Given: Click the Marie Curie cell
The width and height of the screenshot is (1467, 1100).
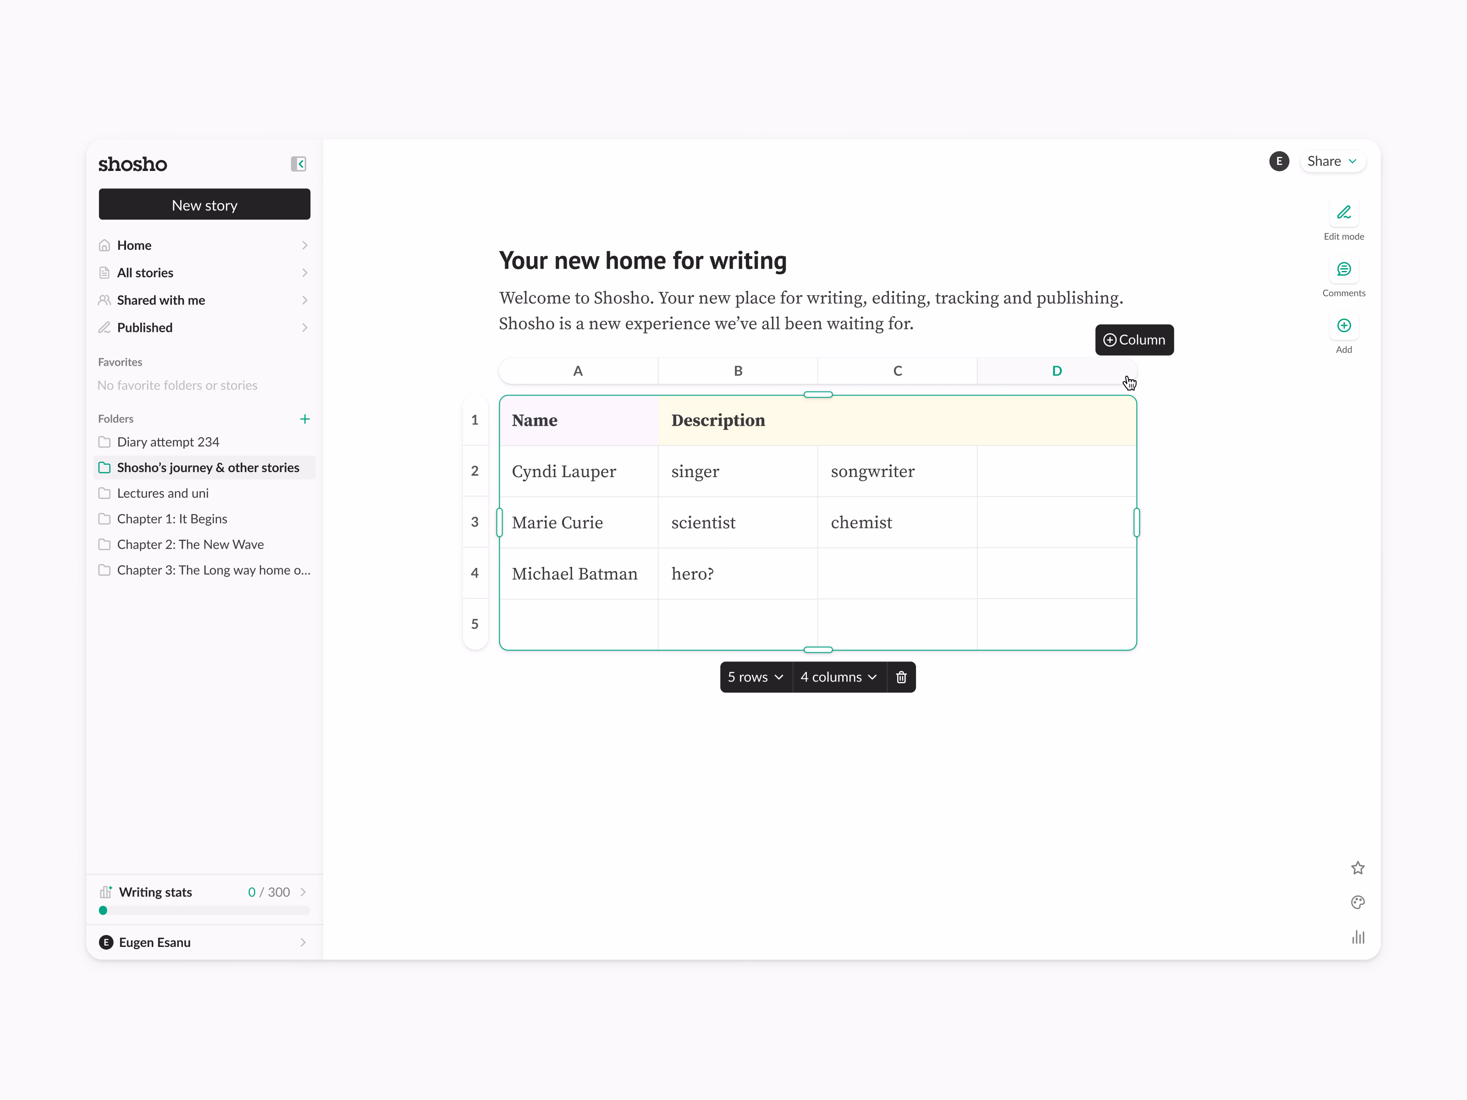Looking at the screenshot, I should 579,522.
